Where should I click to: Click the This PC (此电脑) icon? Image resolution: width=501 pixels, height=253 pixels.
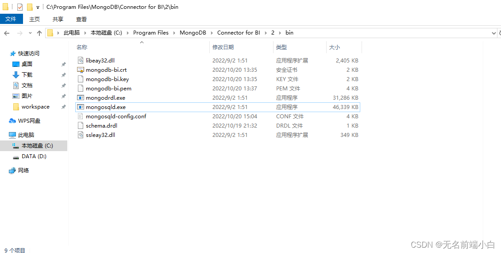pos(12,135)
